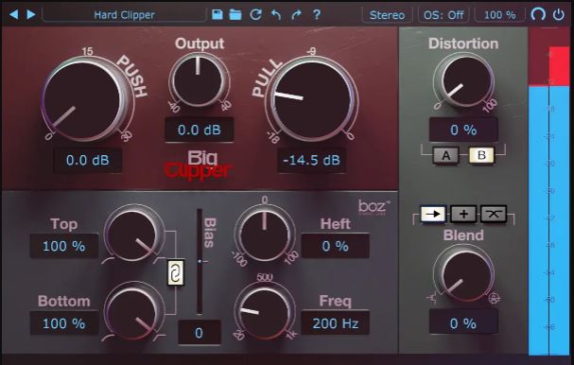Select the plus blend mode button
Image resolution: width=574 pixels, height=365 pixels.
click(463, 214)
